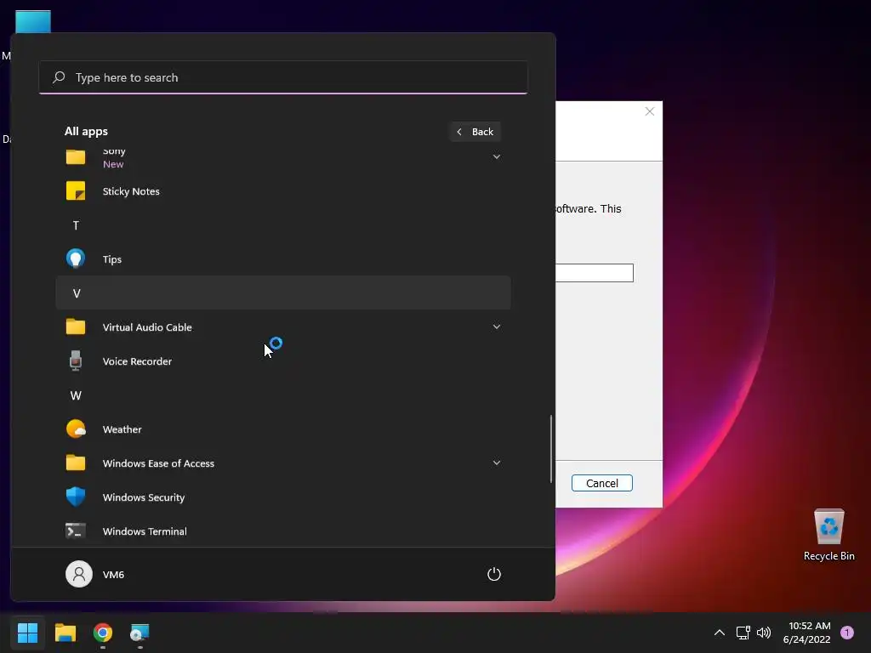Show hidden system tray icons
This screenshot has height=653, width=871.
pyautogui.click(x=719, y=632)
